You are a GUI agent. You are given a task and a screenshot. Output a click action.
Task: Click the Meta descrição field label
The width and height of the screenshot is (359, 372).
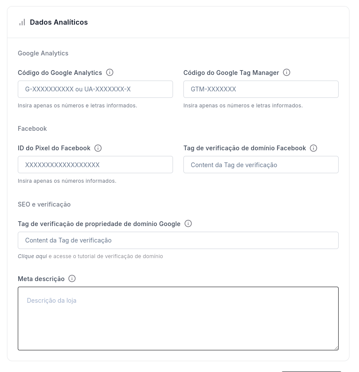tap(41, 279)
